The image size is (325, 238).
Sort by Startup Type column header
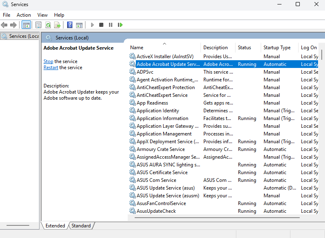pyautogui.click(x=277, y=48)
